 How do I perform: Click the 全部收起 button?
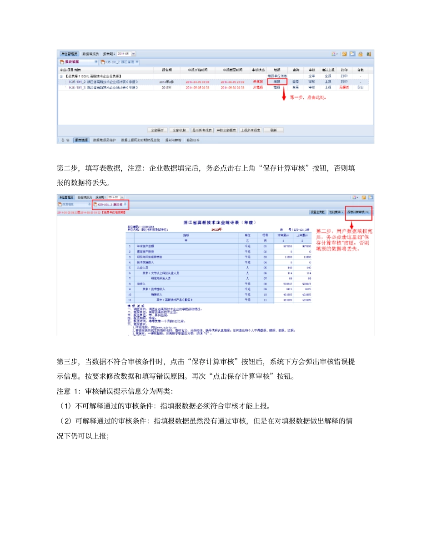tap(179, 130)
